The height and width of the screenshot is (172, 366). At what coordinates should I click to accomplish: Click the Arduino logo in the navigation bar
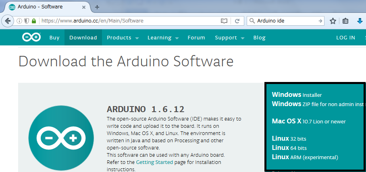(x=31, y=37)
